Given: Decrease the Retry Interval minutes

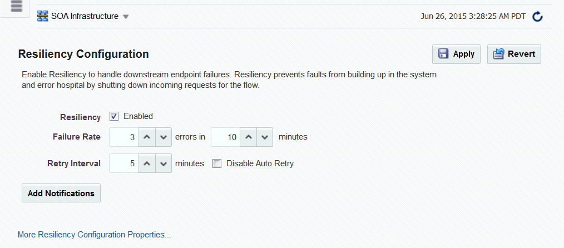Looking at the screenshot, I should [x=164, y=163].
